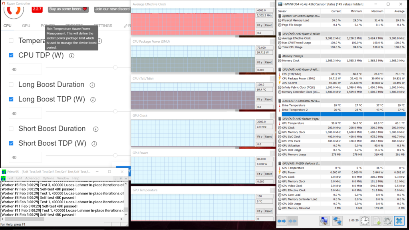The width and height of the screenshot is (409, 230).
Task: Switch to the GPU tab
Action: 26,26
